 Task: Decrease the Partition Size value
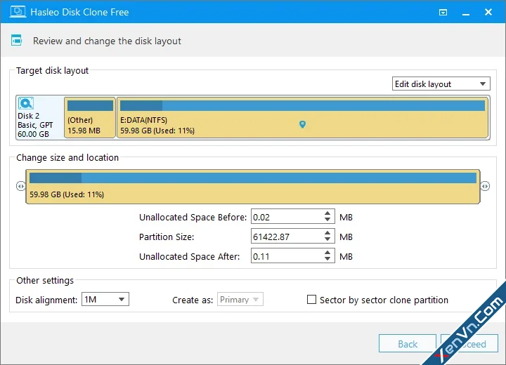(x=327, y=240)
